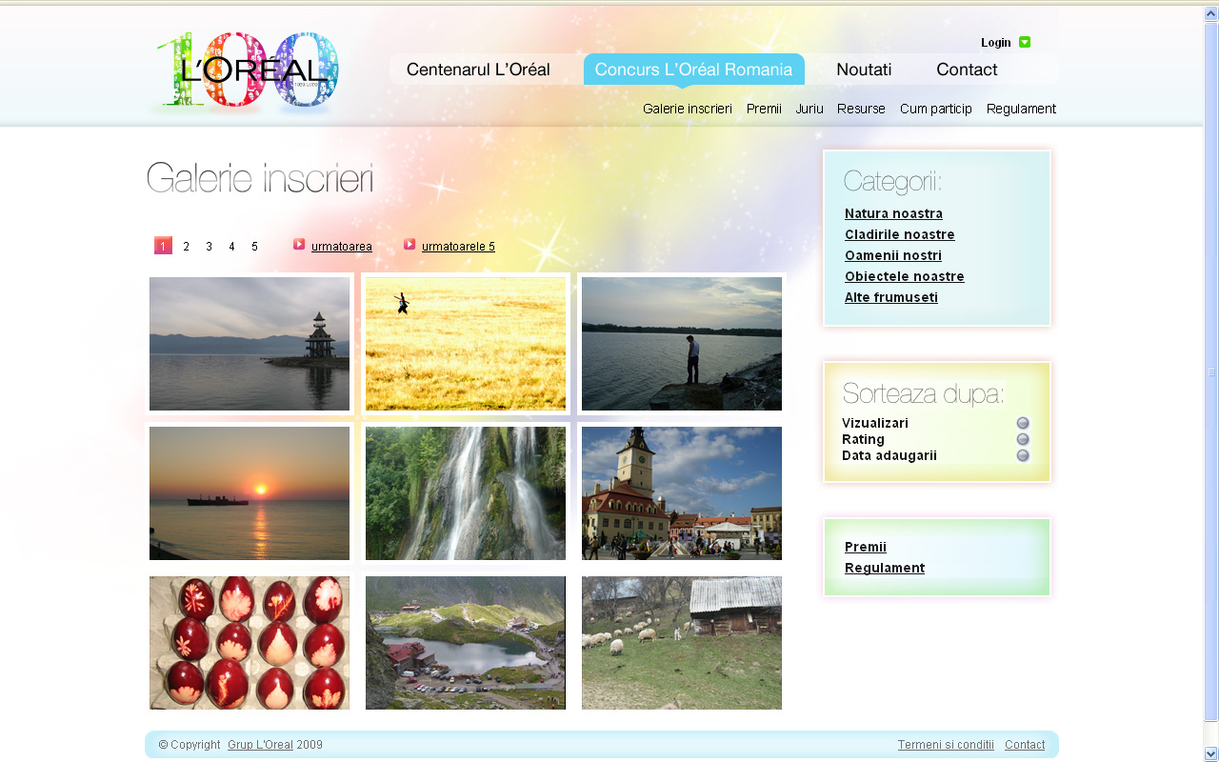
Task: Select the Rating sort radio button
Action: [1023, 440]
